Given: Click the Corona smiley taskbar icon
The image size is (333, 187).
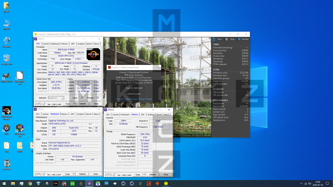Looking at the screenshot, I should point(166,183).
